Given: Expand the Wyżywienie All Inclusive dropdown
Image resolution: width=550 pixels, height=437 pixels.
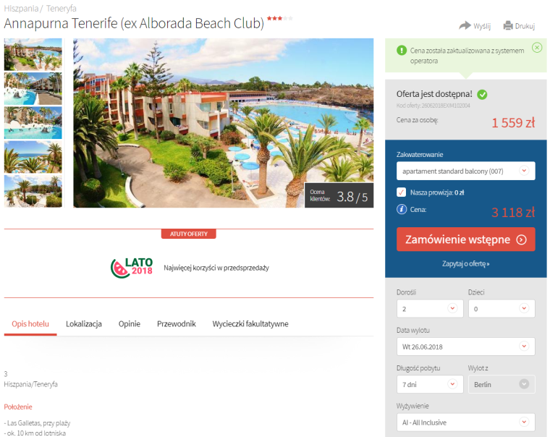Looking at the screenshot, I should (466, 423).
